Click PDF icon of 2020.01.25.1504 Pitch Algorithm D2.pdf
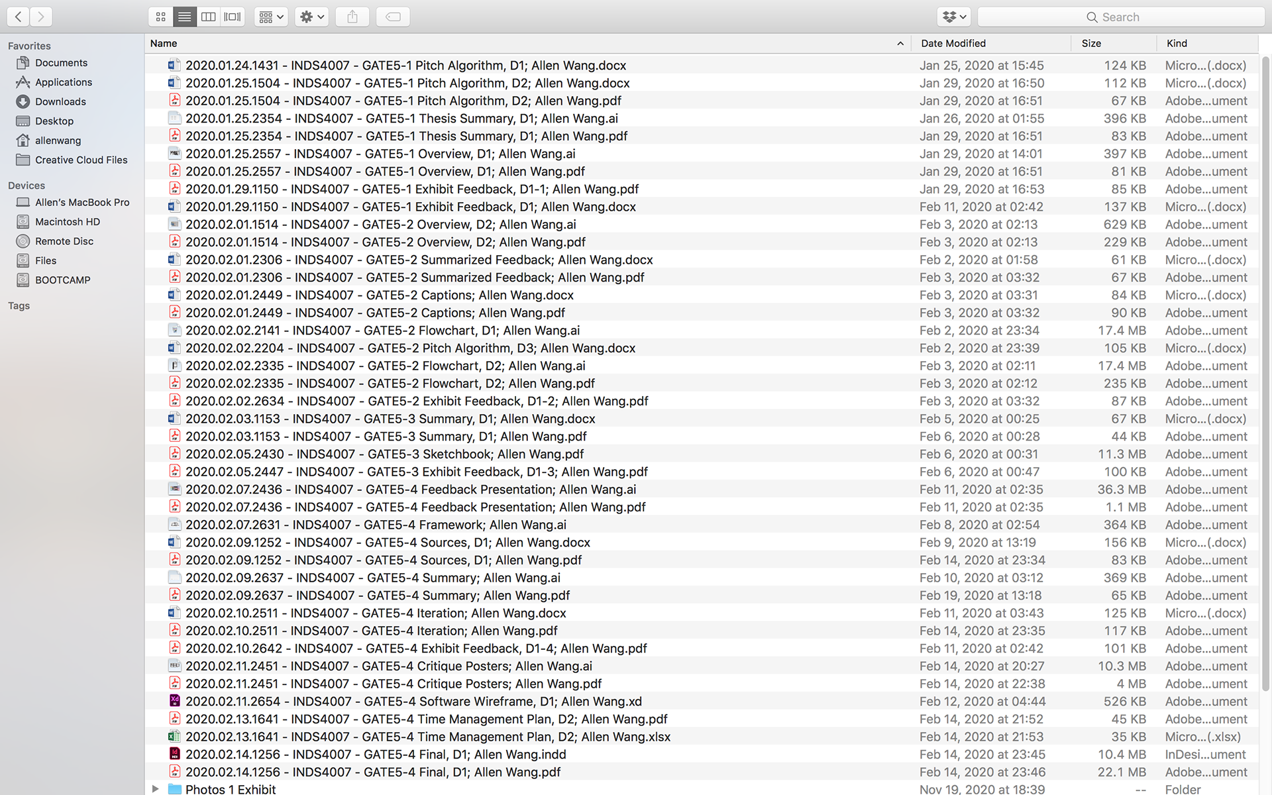Screen dimensions: 1272x795 click(x=174, y=100)
